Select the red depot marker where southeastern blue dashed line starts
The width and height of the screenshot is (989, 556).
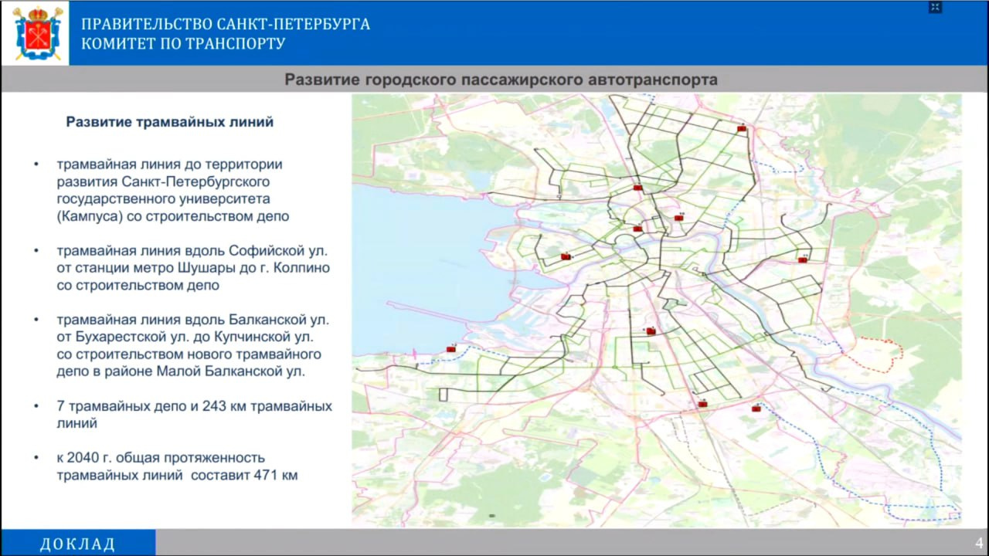(756, 409)
